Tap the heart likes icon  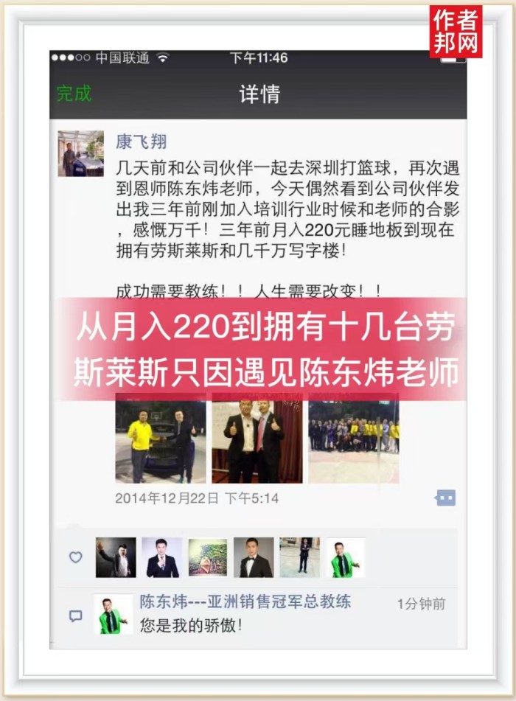(76, 557)
